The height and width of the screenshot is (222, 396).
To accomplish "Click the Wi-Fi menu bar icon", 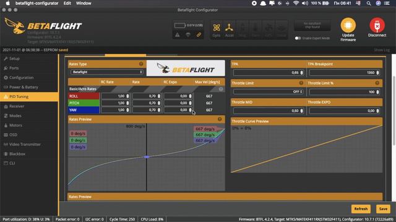I will tap(296, 3).
